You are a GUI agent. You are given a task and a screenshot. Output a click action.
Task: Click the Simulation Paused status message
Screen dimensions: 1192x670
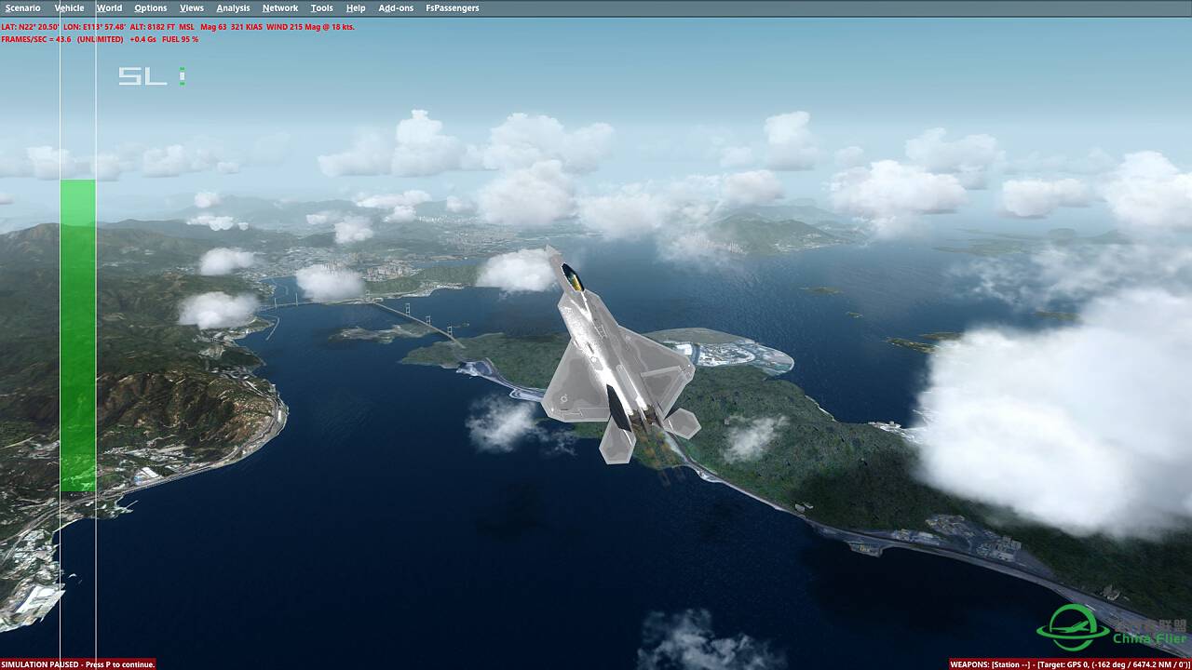tap(78, 664)
